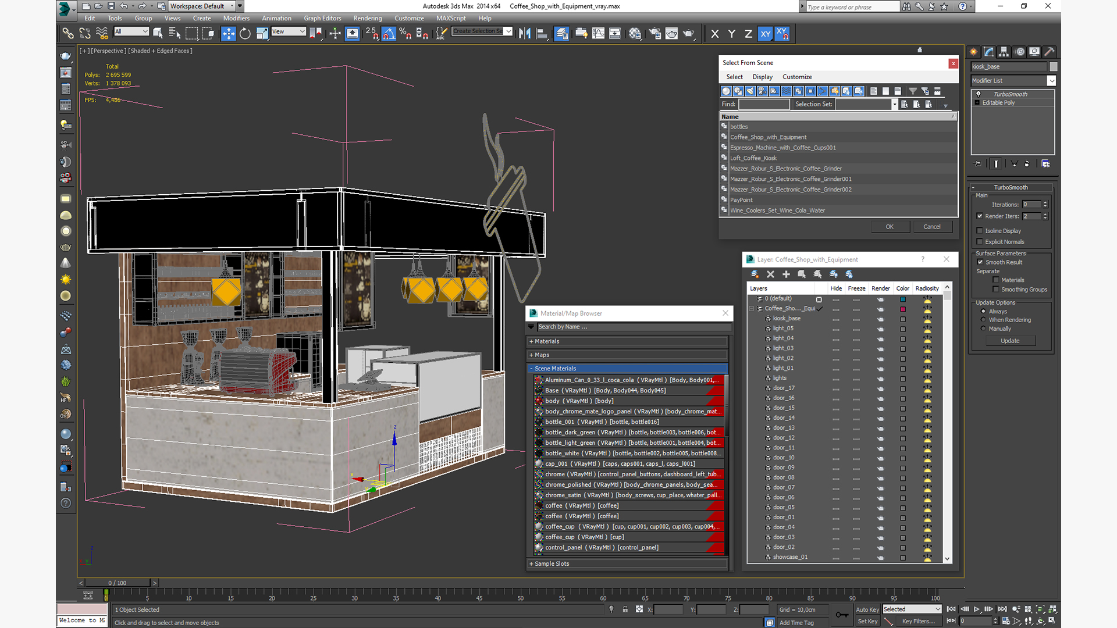Uncheck Smooth Result checkbox
This screenshot has width=1117, height=628.
980,262
